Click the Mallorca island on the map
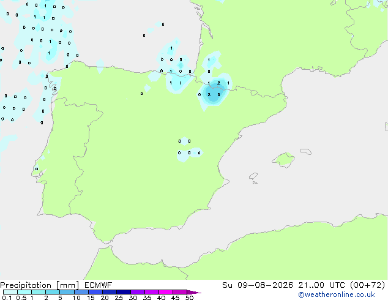The image size is (388, 300). click(x=283, y=160)
